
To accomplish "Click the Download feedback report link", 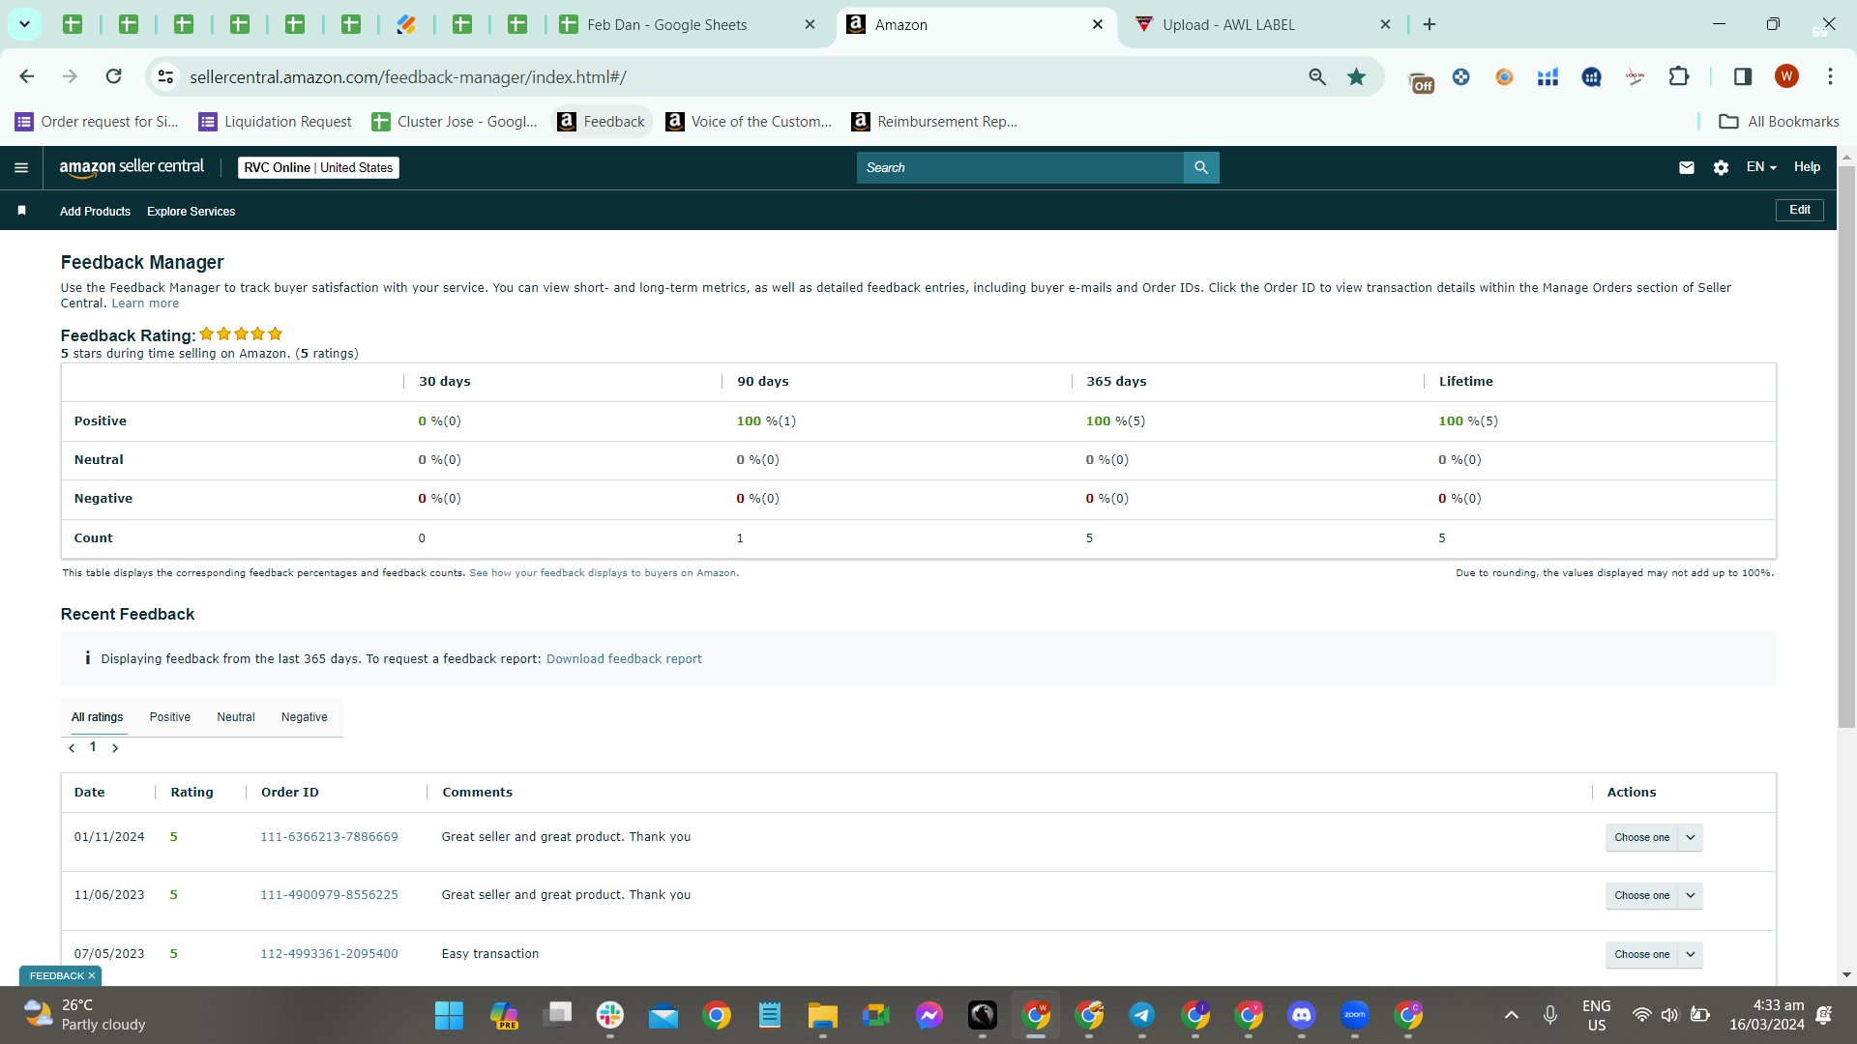I will coord(624,659).
